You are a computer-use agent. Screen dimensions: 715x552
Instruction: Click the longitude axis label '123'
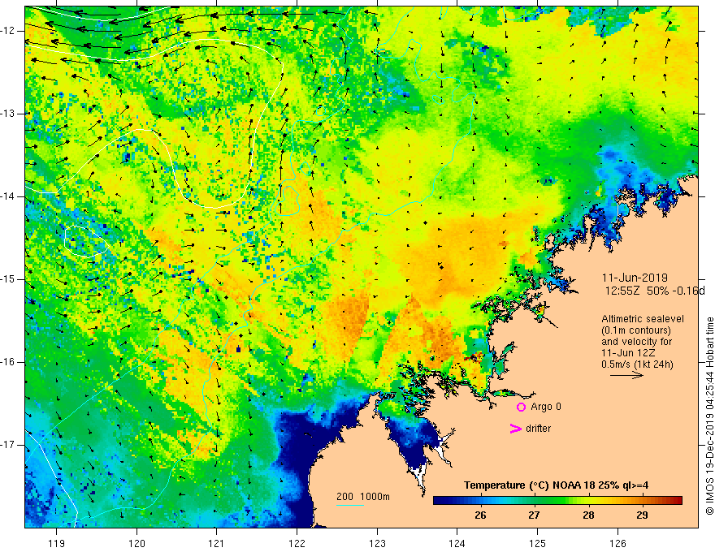[377, 543]
